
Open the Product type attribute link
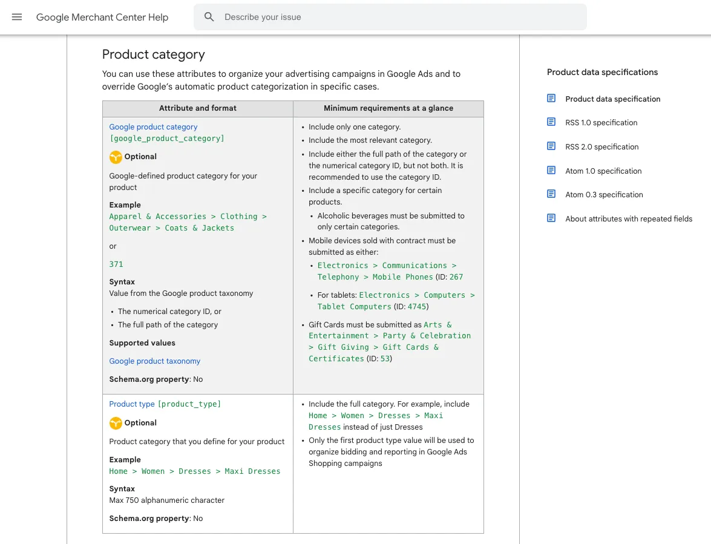click(132, 404)
